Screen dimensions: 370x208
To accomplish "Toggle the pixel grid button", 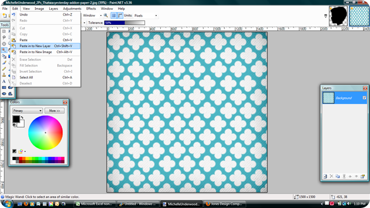I will pyautogui.click(x=114, y=16).
